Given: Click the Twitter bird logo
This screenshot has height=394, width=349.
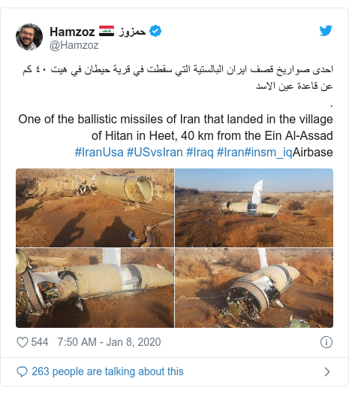Looking at the screenshot, I should [326, 31].
